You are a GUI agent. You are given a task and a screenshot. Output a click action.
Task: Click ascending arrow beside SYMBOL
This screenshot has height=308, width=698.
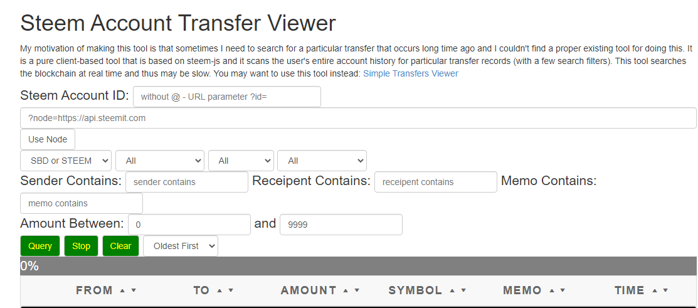tap(452, 290)
